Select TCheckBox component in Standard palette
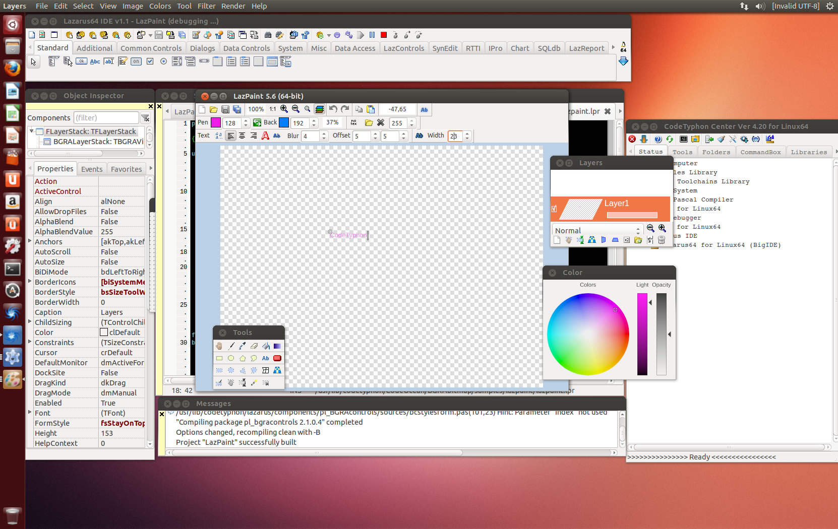The width and height of the screenshot is (838, 529). click(150, 61)
